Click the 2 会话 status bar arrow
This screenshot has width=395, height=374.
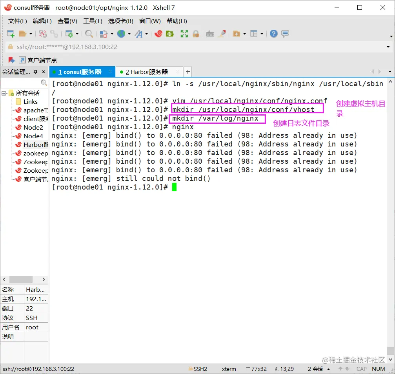[328, 369]
